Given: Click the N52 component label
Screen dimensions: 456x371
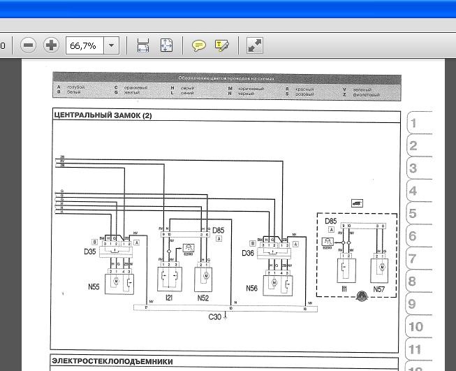Looking at the screenshot, I should pyautogui.click(x=203, y=298).
